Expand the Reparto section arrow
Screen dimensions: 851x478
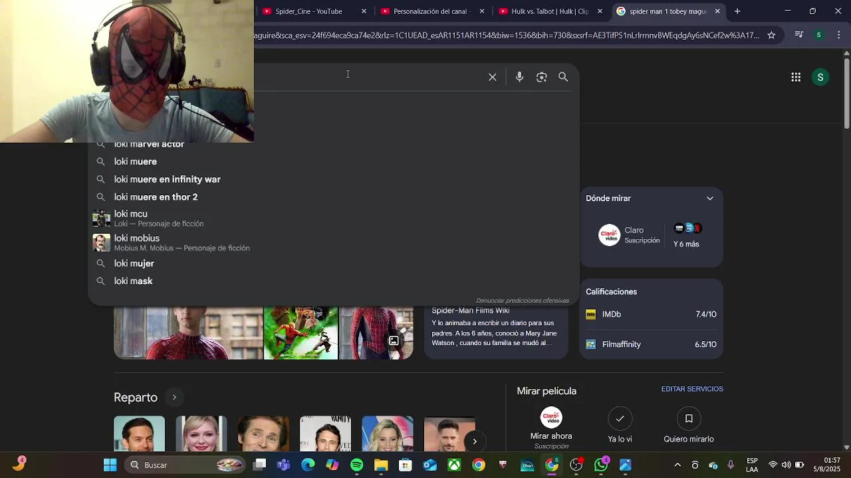click(x=174, y=398)
